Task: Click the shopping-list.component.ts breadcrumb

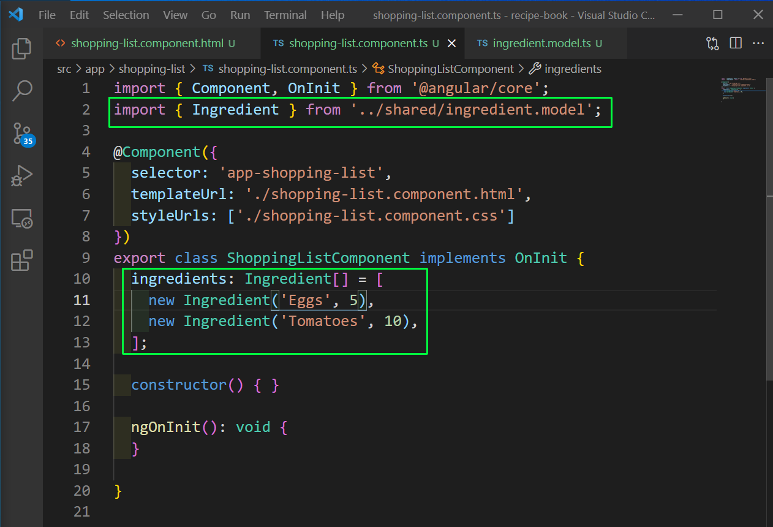Action: pyautogui.click(x=279, y=69)
